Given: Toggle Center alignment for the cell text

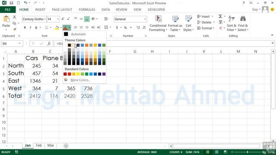Looking at the screenshot, I should click(x=81, y=28).
